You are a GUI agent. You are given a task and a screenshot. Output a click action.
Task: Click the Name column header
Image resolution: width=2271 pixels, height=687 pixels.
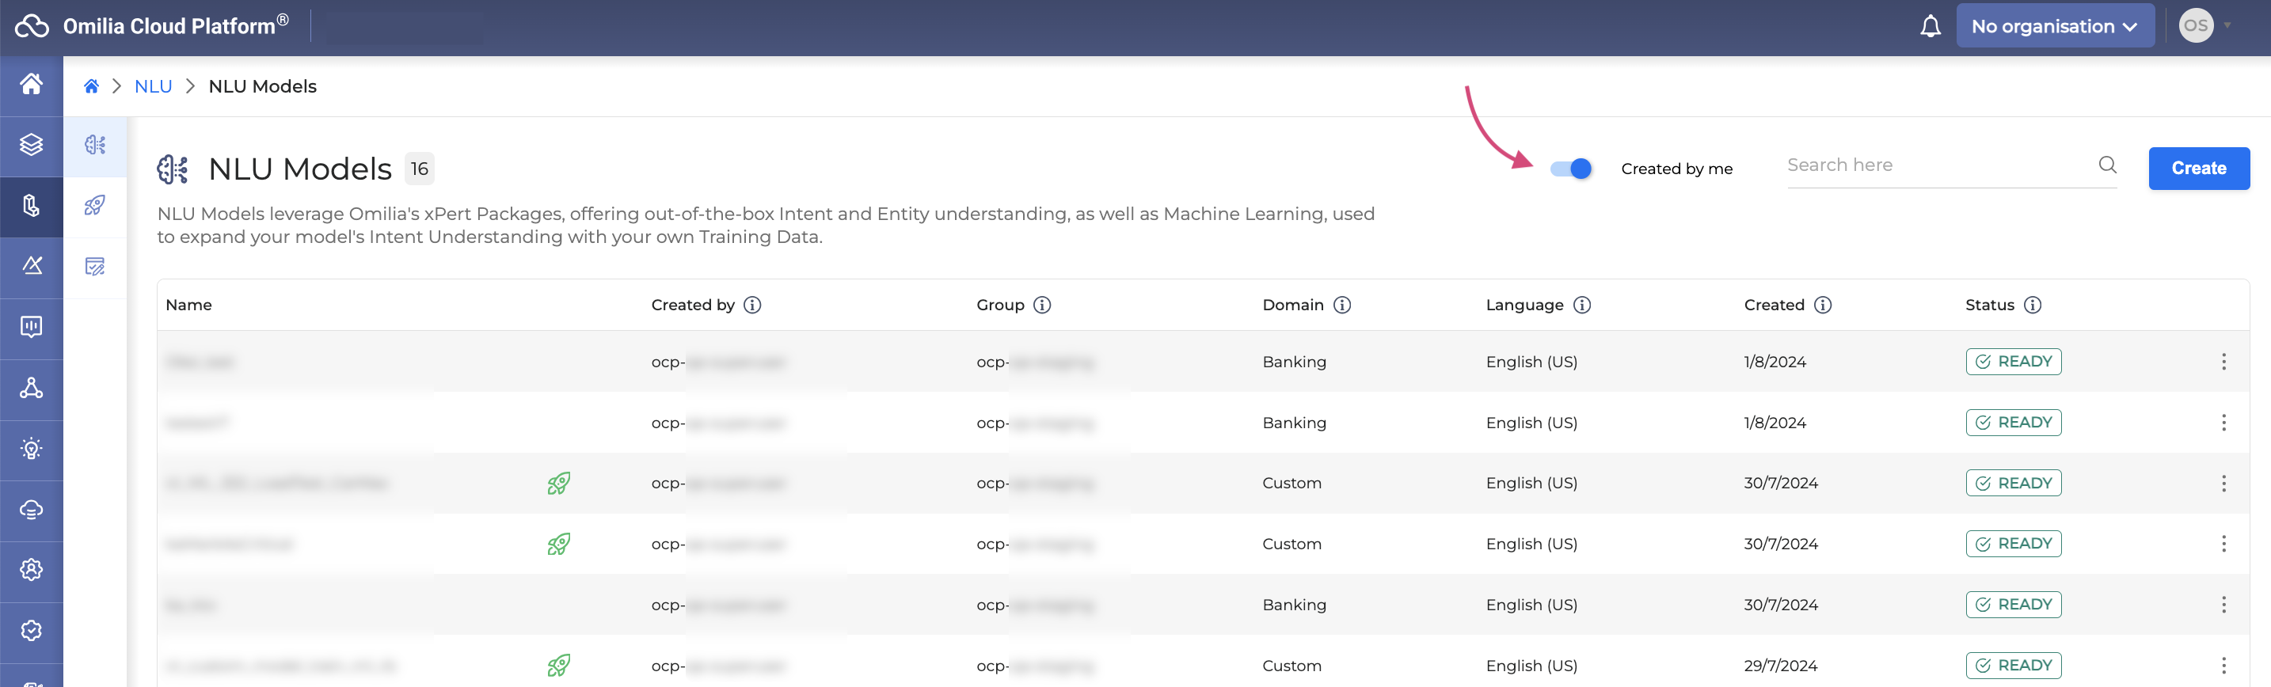pyautogui.click(x=188, y=305)
